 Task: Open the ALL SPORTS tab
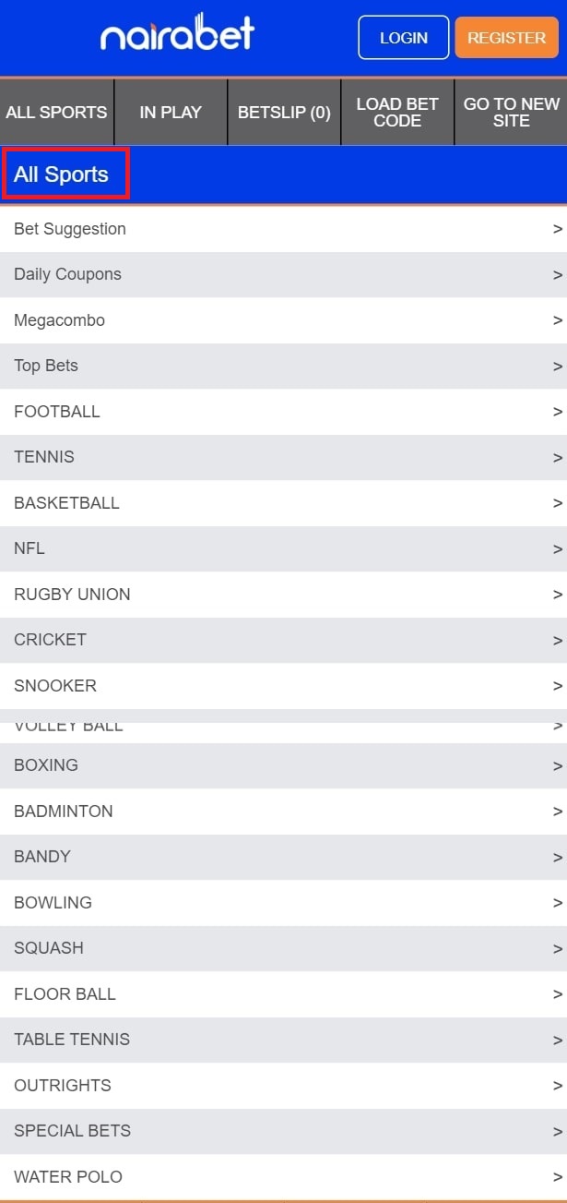click(x=56, y=113)
